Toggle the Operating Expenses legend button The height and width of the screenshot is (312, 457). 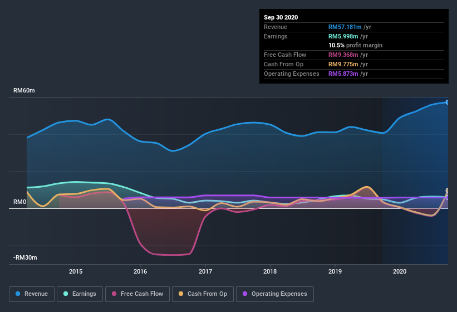coord(275,294)
